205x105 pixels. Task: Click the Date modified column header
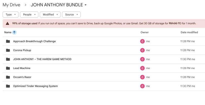point(189,32)
